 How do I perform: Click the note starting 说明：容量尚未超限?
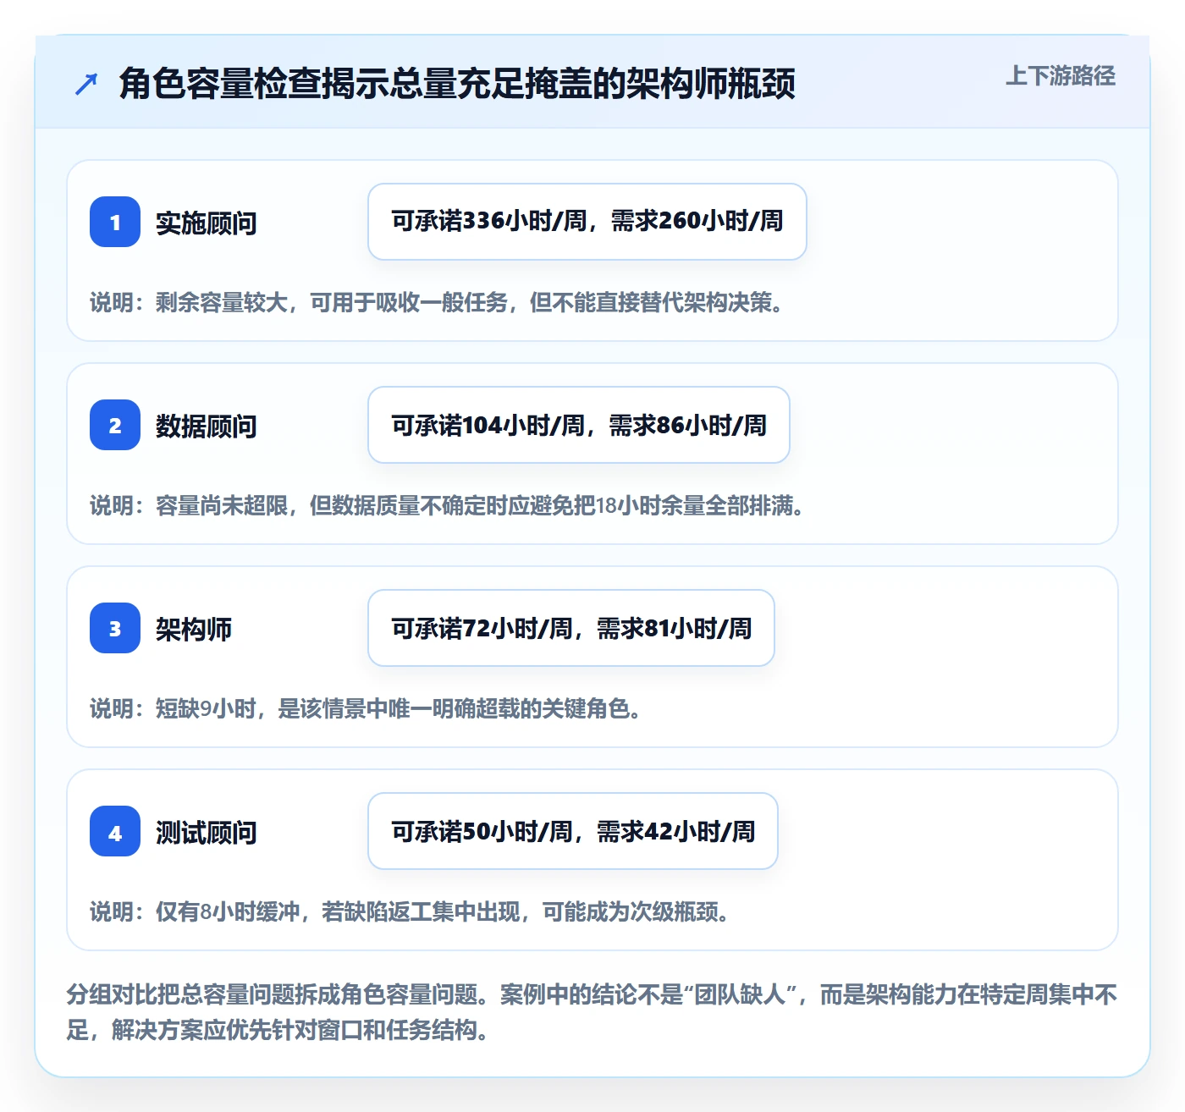coord(448,505)
